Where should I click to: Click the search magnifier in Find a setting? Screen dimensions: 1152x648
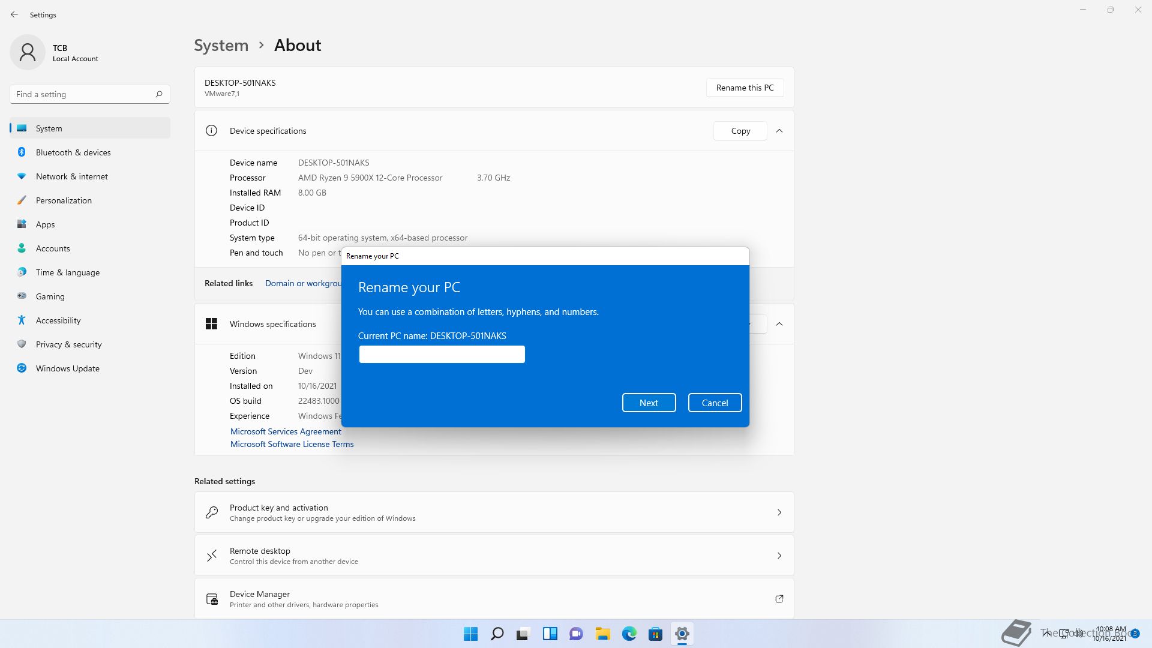tap(159, 94)
